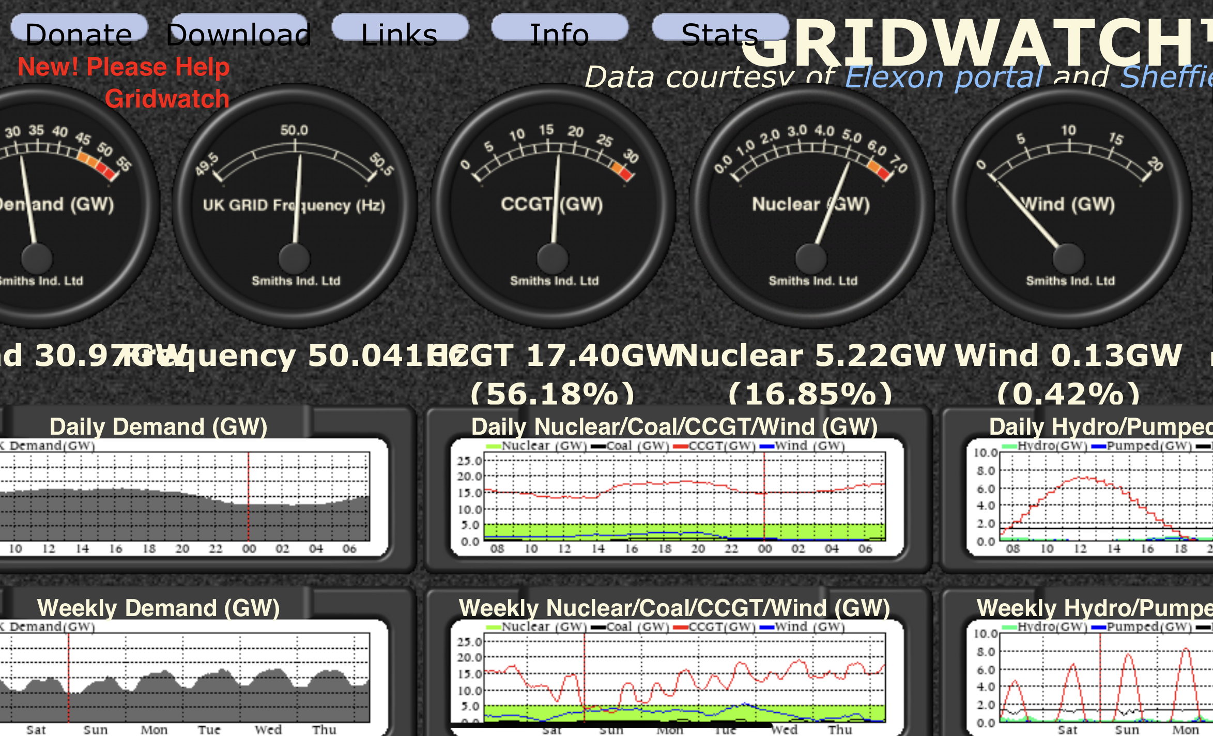Click the 'Frequency 50.041Hz' readout
The image size is (1213, 736).
click(295, 356)
